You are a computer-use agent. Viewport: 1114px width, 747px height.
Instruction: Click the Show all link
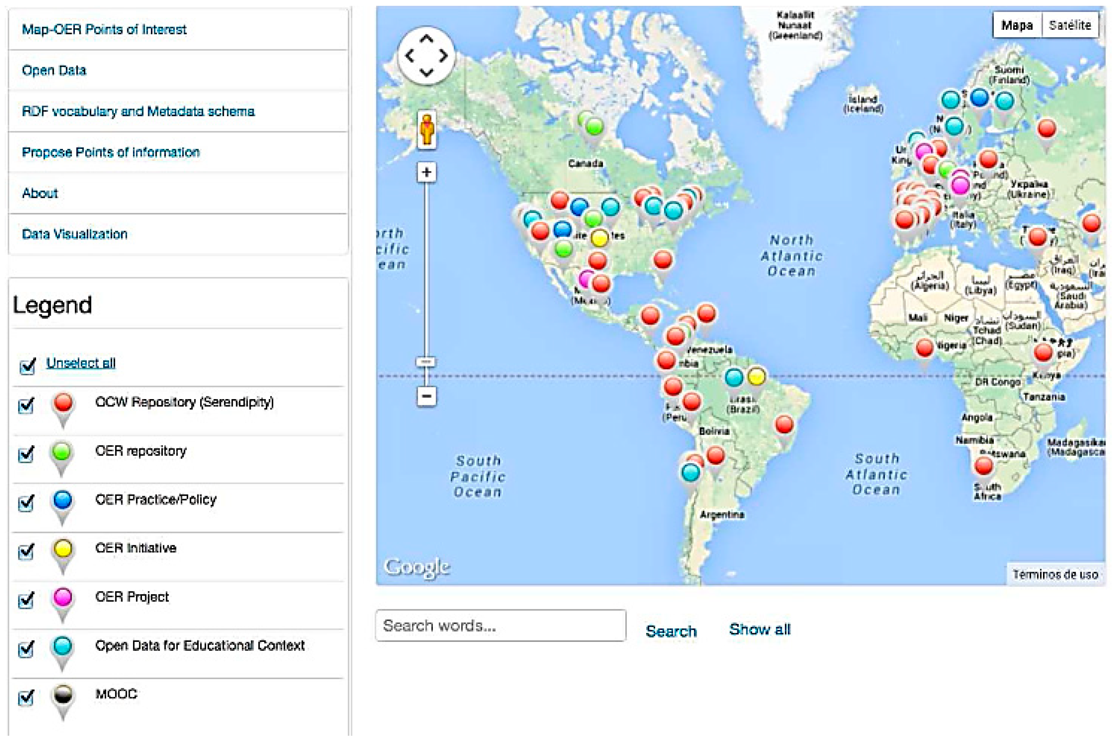[759, 629]
